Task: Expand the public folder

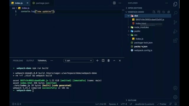Action: click(x=129, y=31)
